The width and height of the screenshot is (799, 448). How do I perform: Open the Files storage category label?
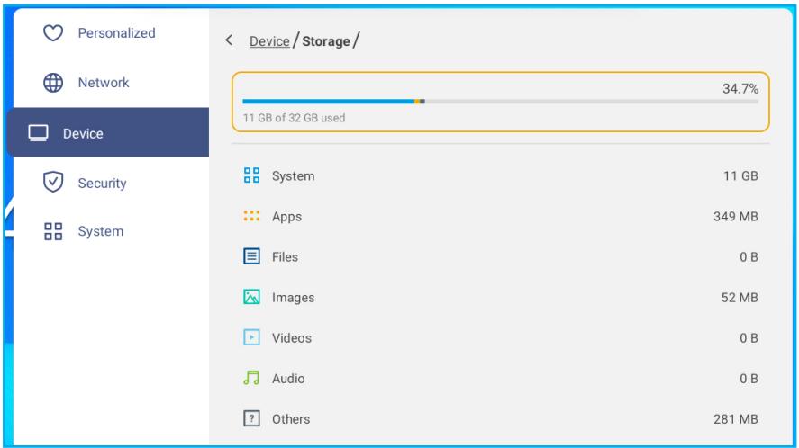point(285,256)
